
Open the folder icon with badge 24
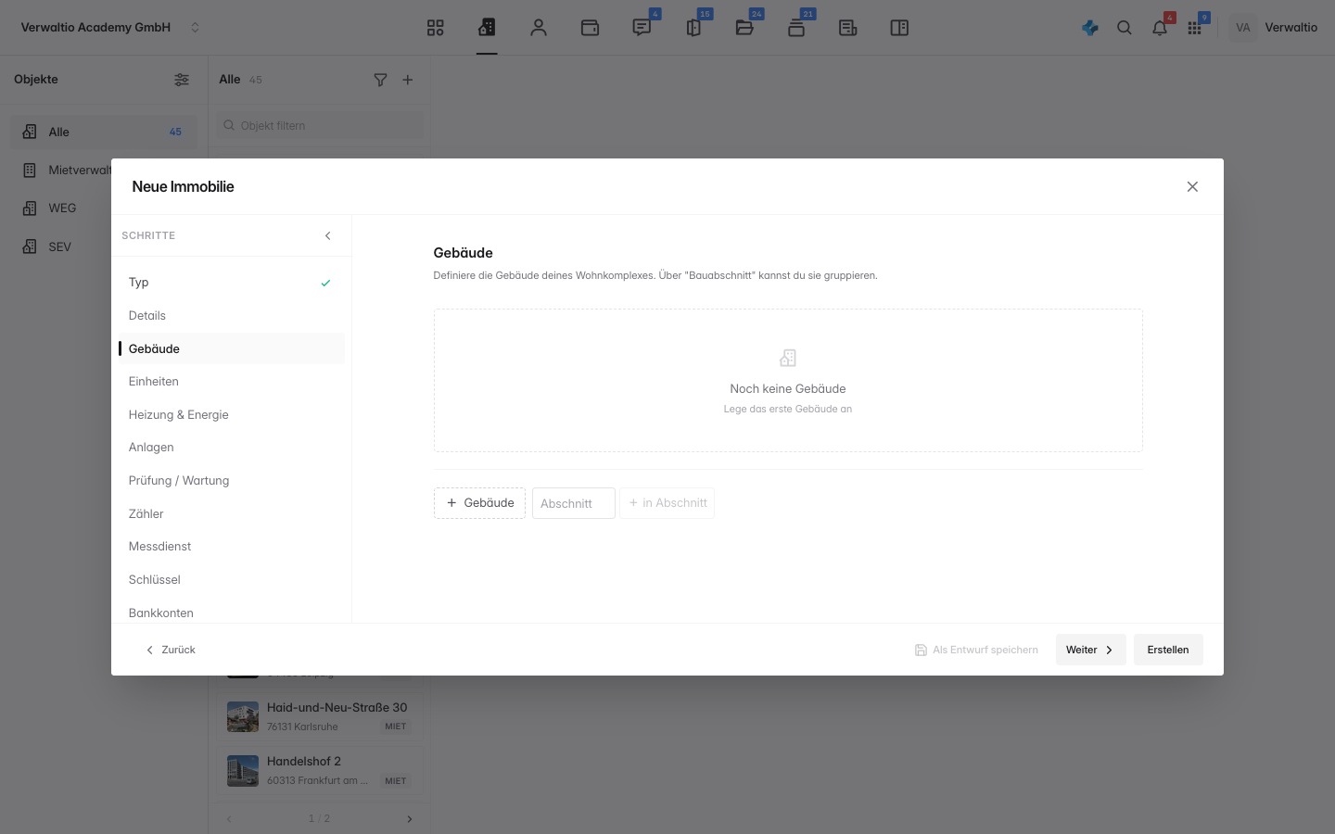pos(744,28)
